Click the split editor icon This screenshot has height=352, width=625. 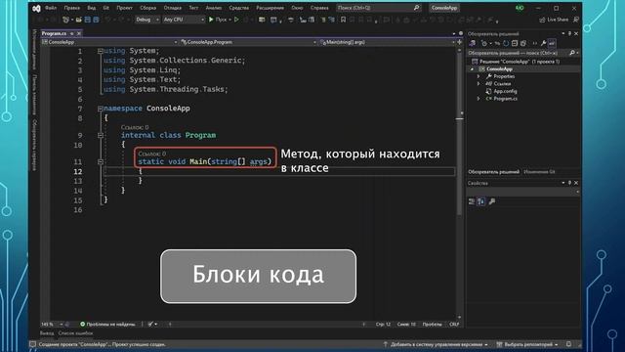click(x=460, y=42)
